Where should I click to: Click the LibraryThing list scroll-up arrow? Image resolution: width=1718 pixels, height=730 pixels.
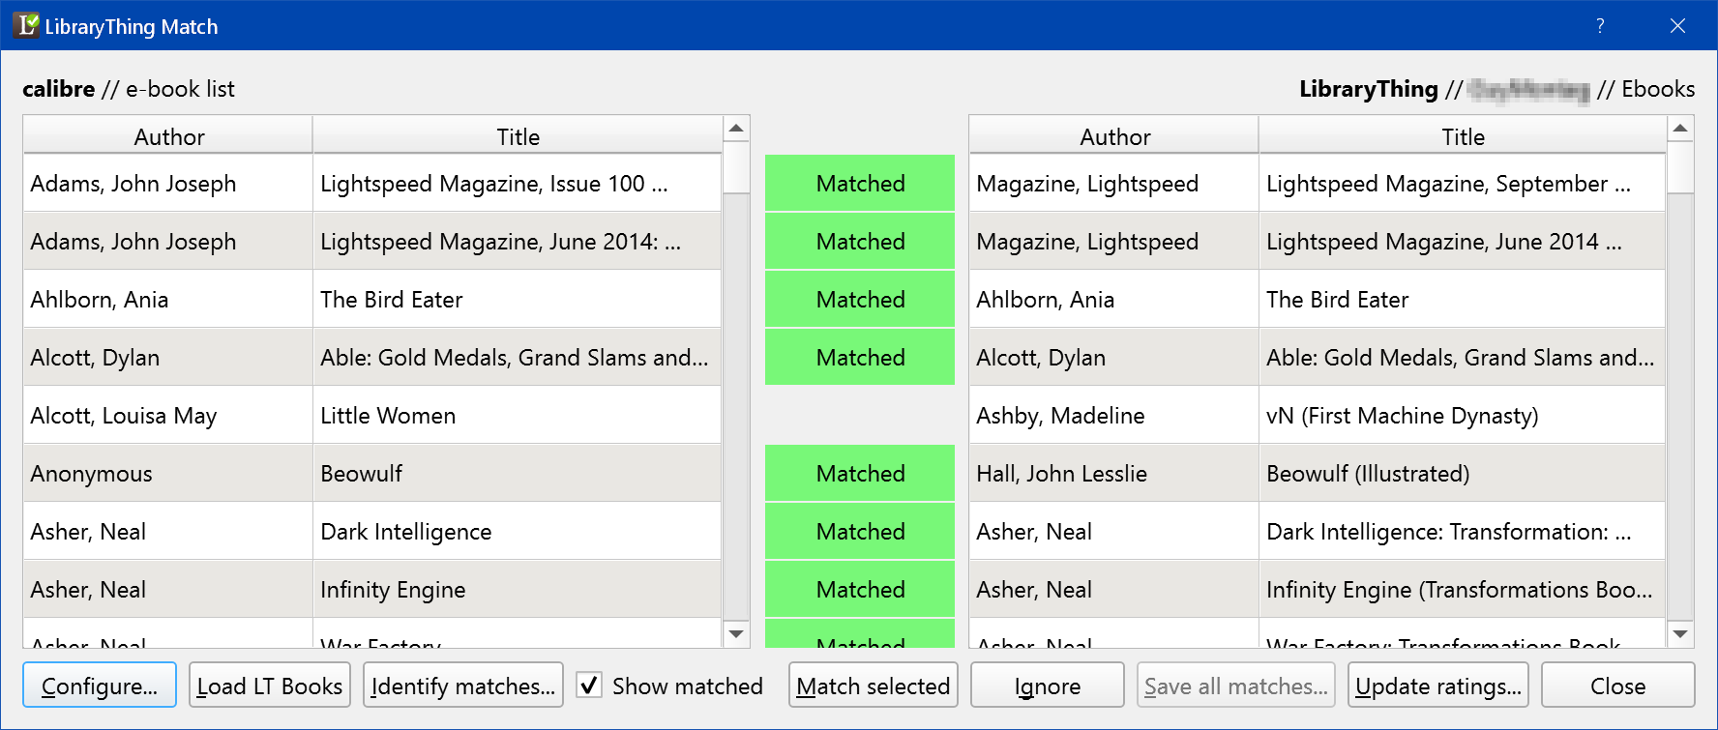(x=1680, y=129)
